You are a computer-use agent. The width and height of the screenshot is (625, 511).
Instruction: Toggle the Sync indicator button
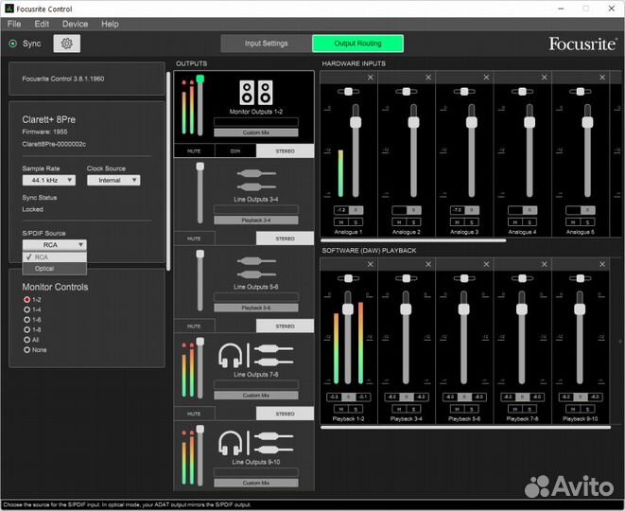coord(12,44)
